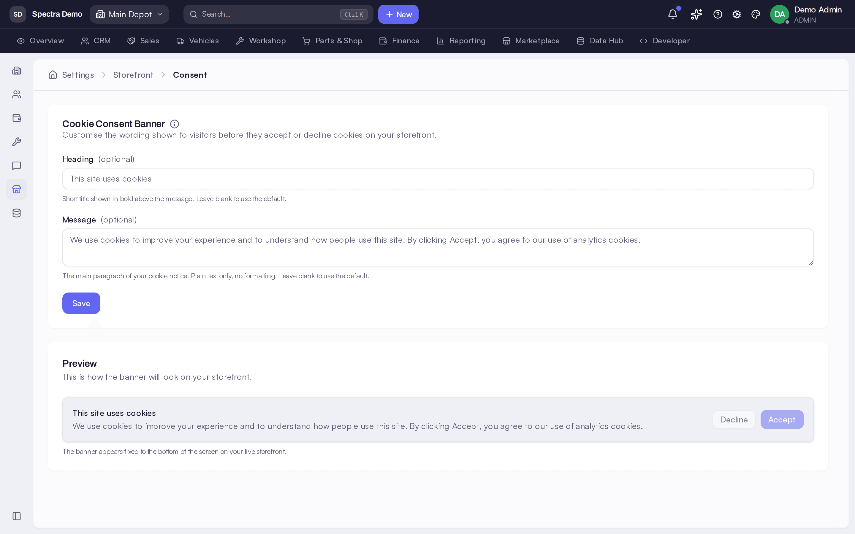Go to Storefront breadcrumb link

click(133, 75)
